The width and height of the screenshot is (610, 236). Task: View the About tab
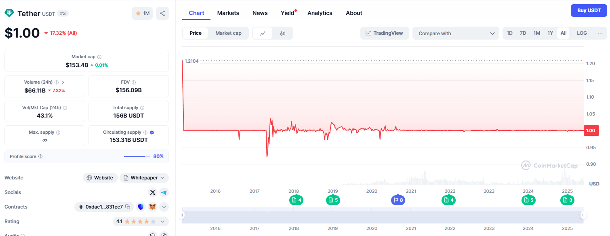[x=354, y=13]
